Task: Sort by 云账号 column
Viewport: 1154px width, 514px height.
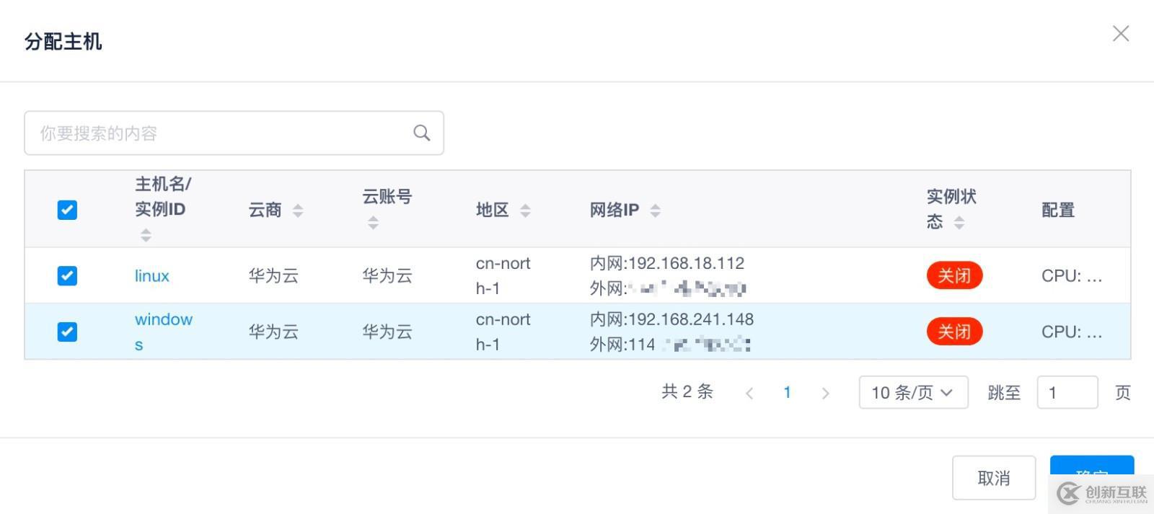Action: 373,223
